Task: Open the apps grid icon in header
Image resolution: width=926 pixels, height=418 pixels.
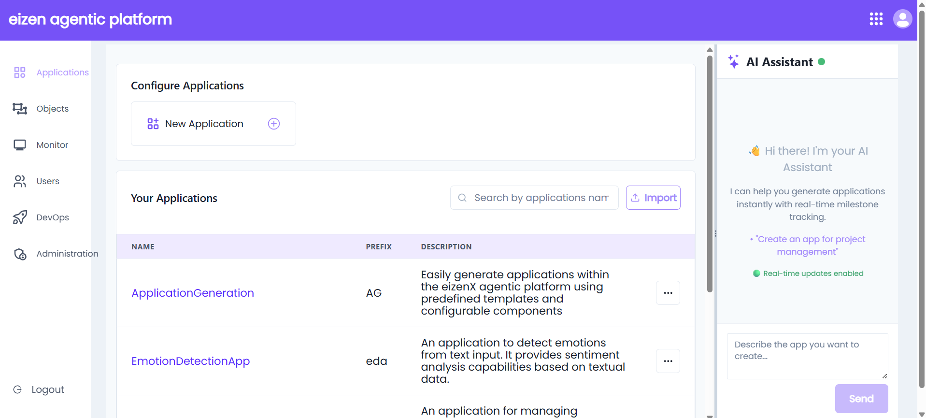Action: (876, 19)
